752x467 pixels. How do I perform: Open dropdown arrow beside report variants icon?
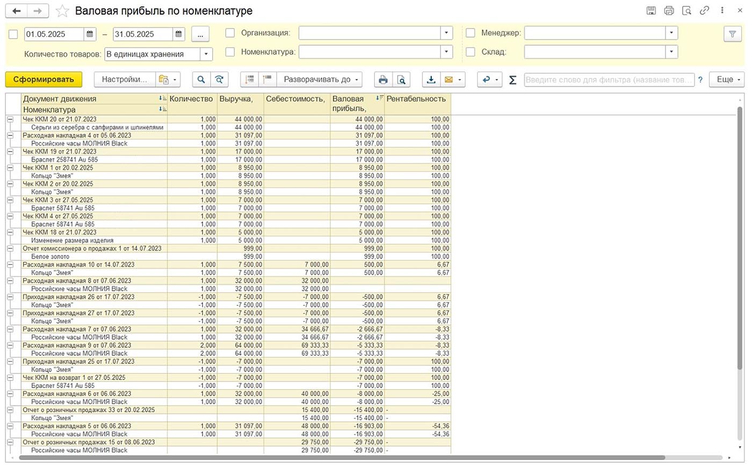pyautogui.click(x=175, y=80)
